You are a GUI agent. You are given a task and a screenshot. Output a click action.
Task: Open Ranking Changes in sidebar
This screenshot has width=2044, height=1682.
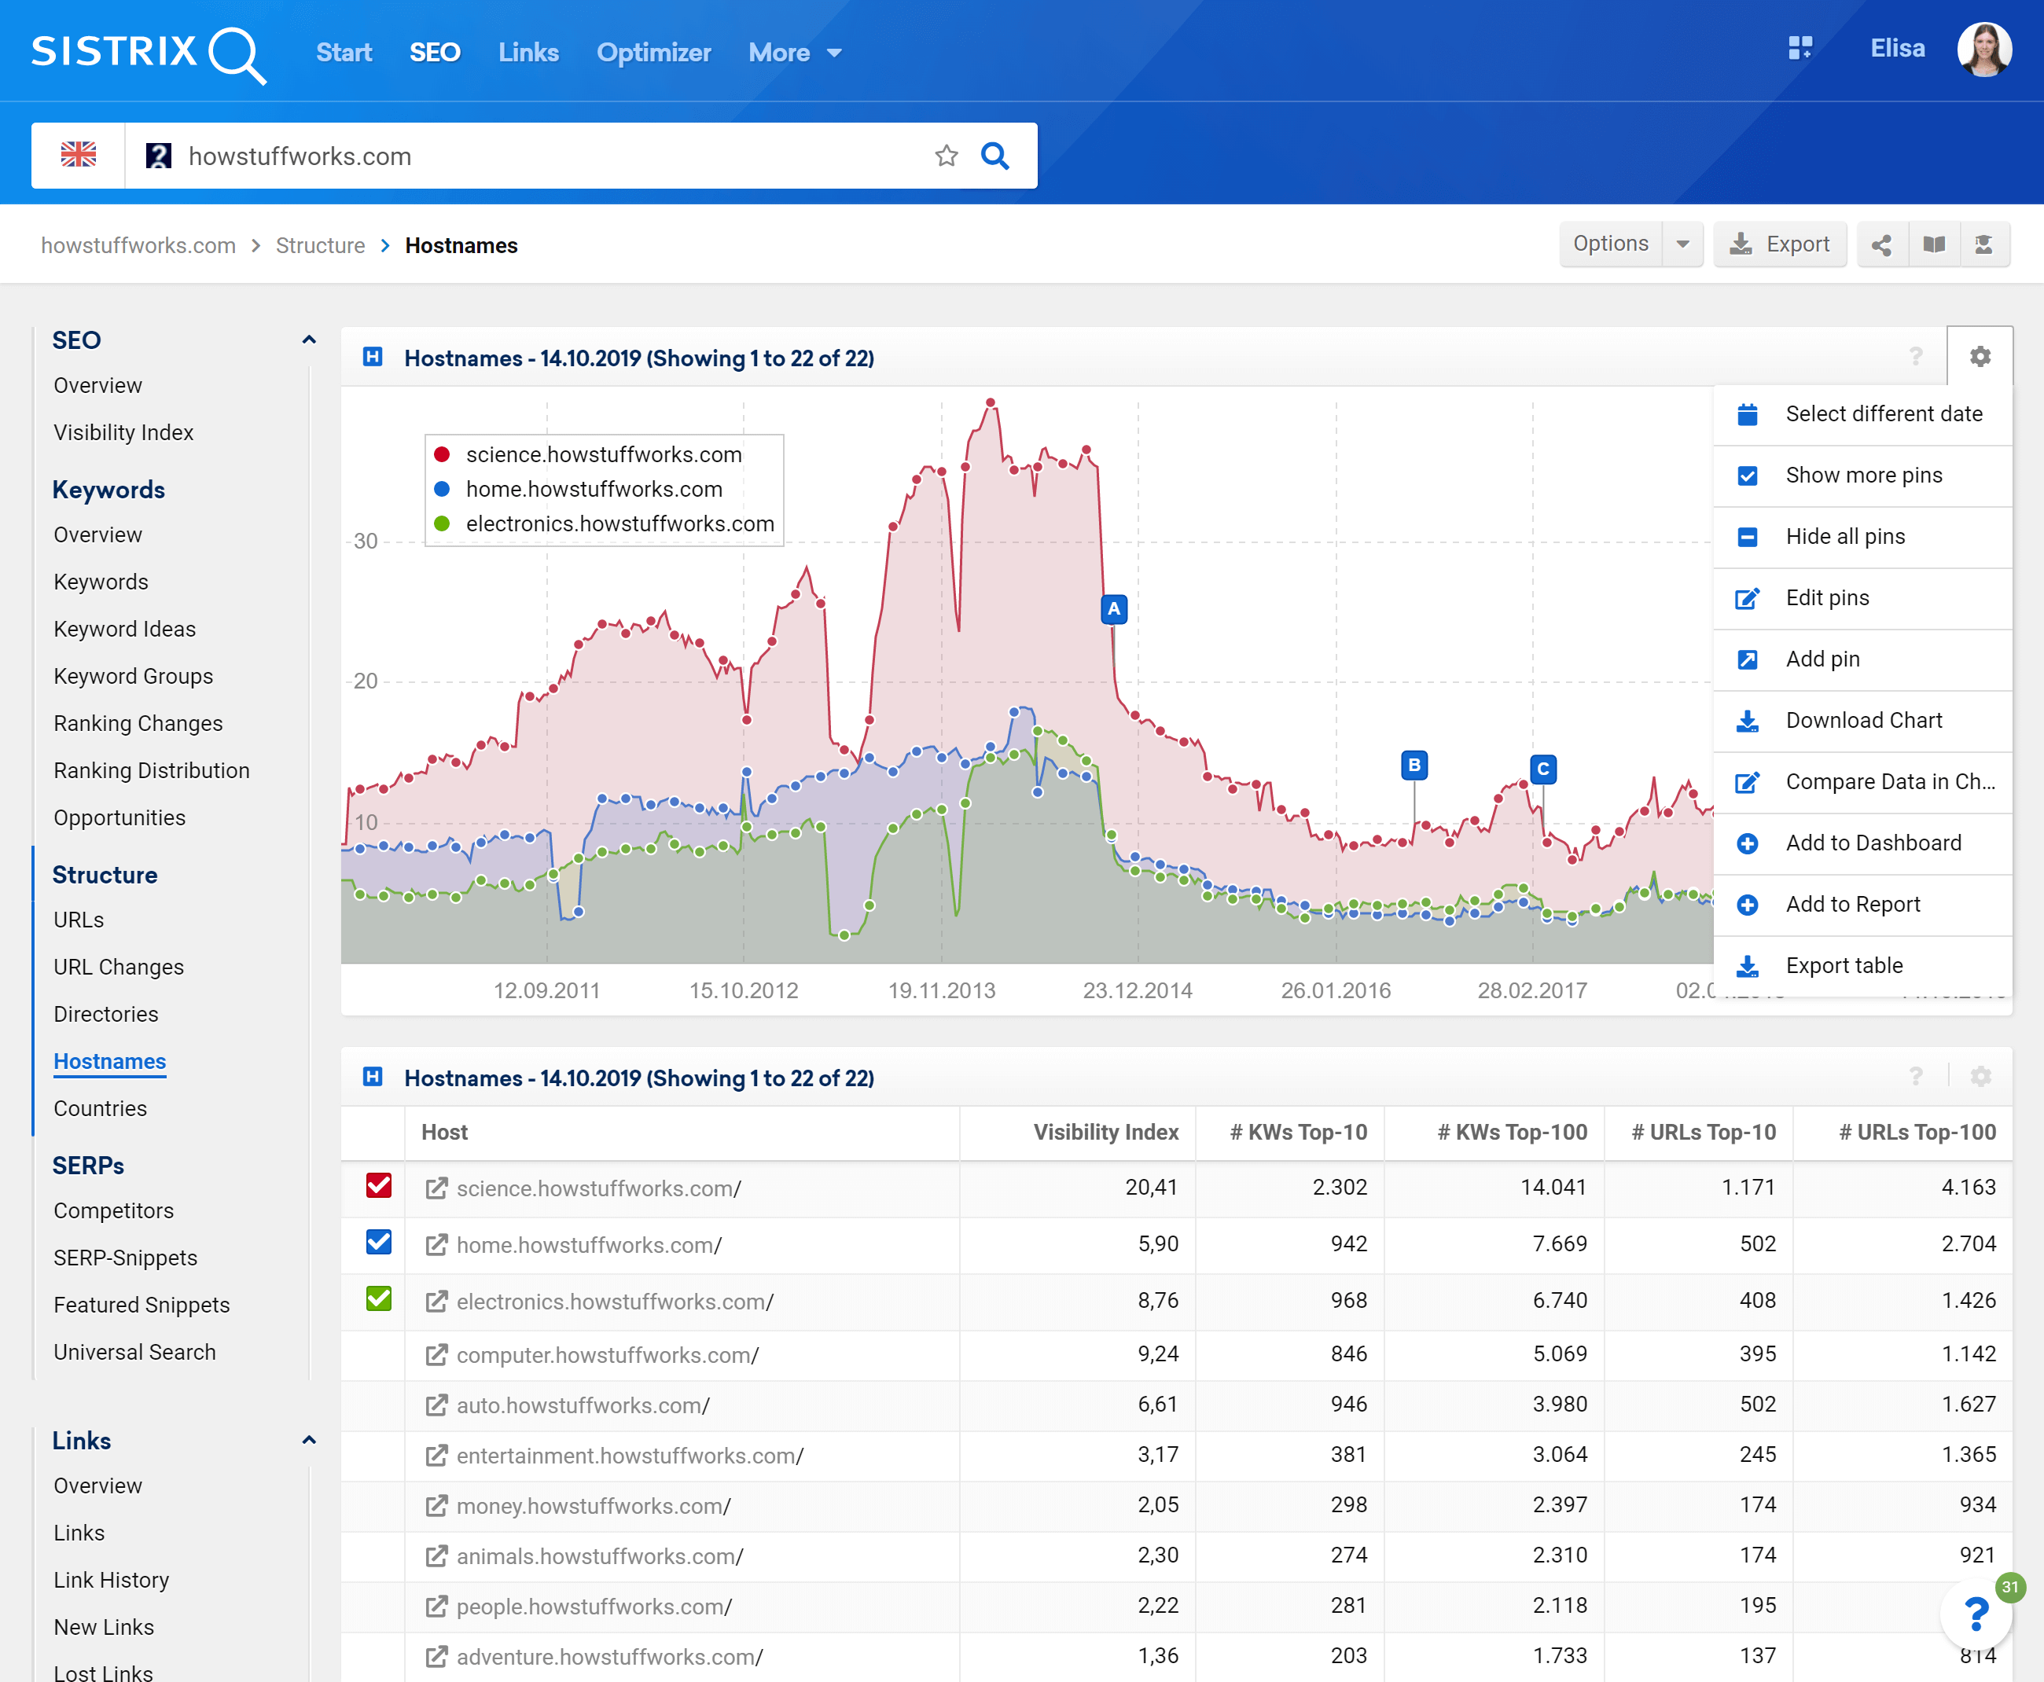tap(138, 724)
